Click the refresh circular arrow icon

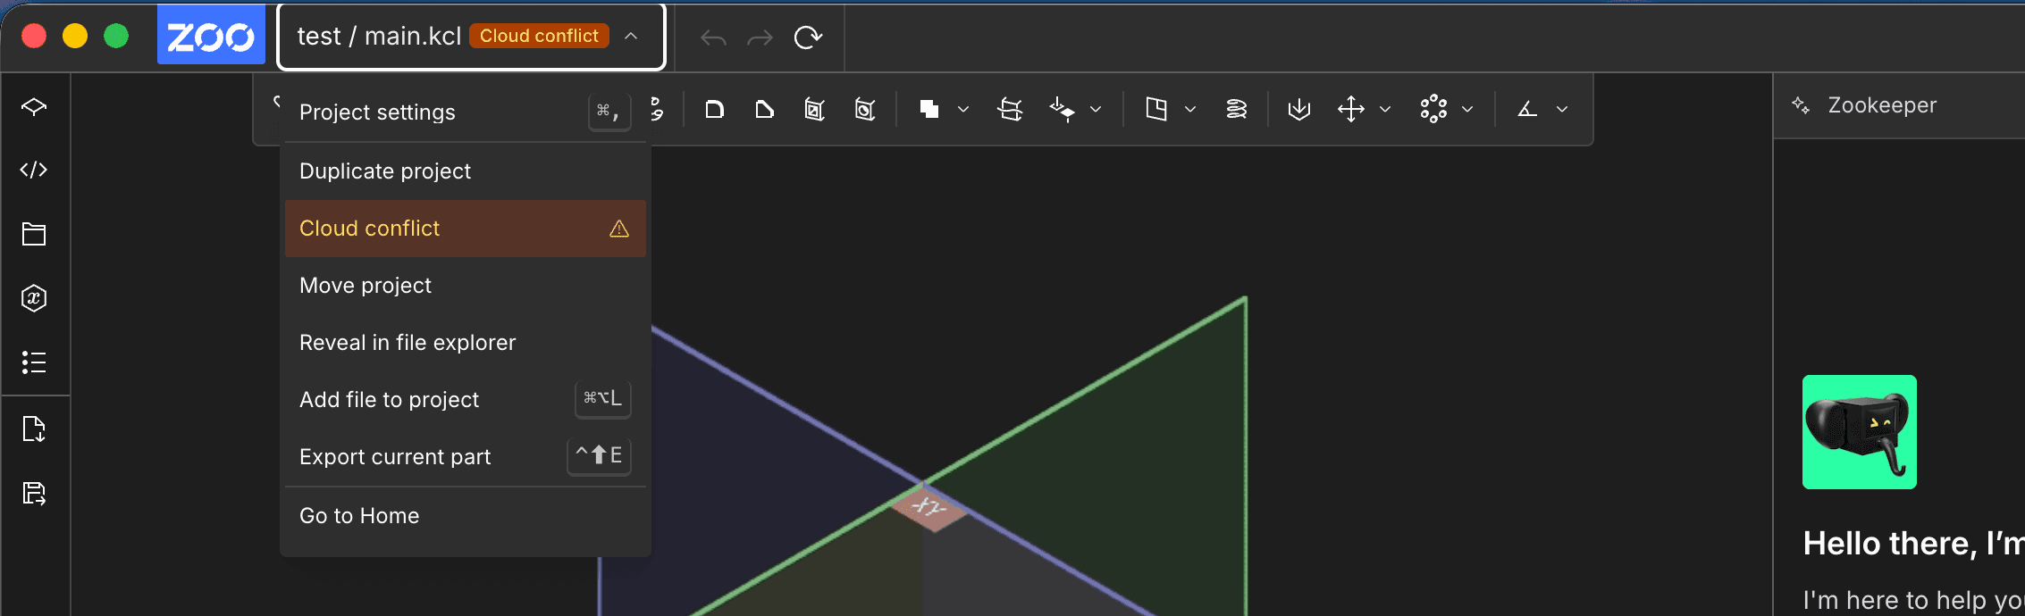point(808,37)
